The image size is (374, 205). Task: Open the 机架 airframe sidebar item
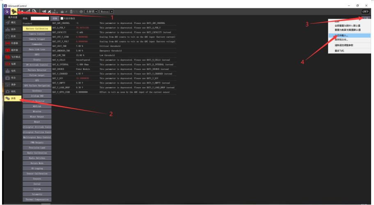coord(13,36)
